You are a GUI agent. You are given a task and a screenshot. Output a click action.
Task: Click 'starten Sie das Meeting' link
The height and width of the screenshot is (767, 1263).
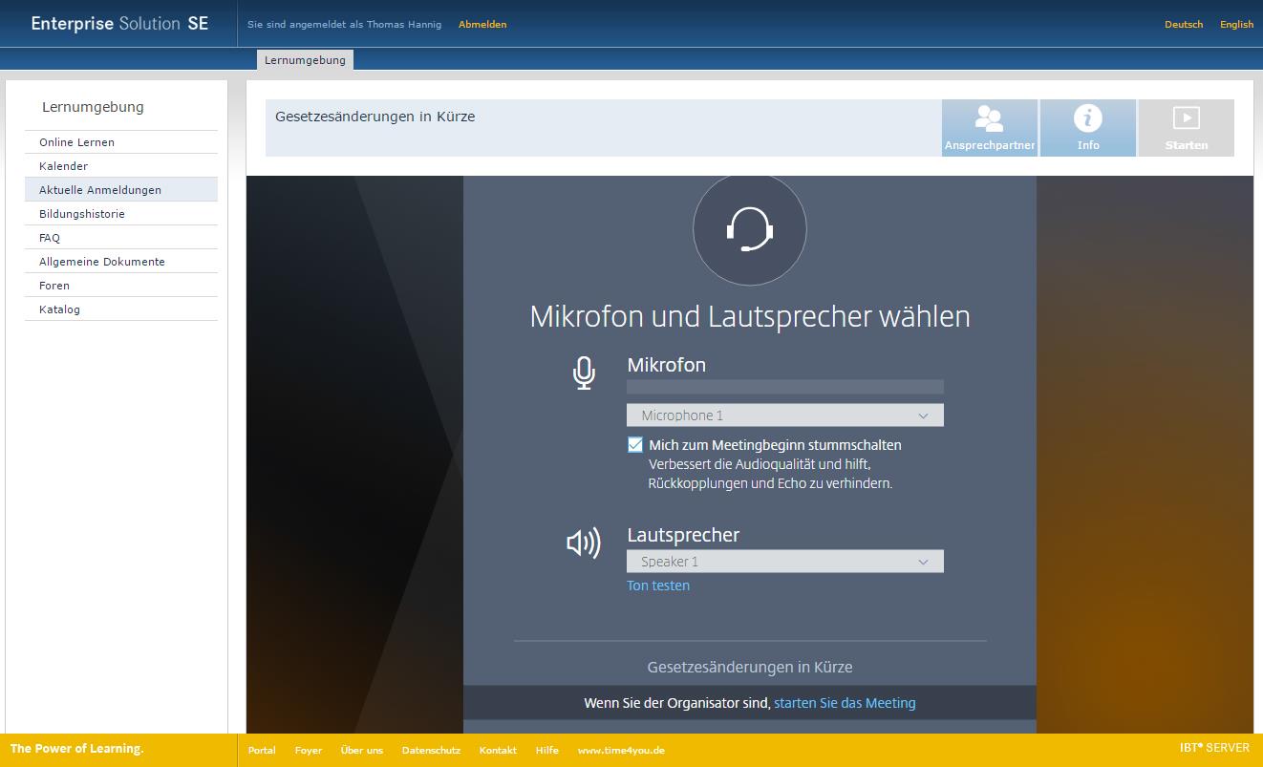click(845, 703)
